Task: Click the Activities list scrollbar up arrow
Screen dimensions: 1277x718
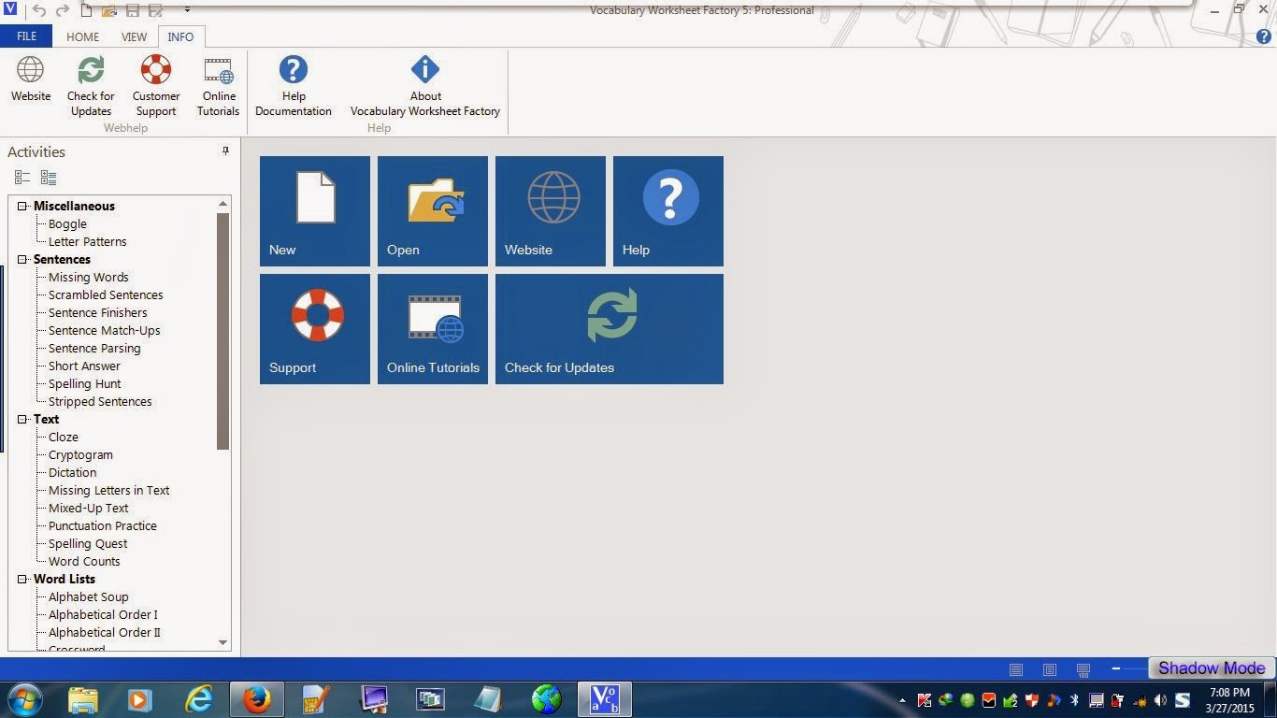Action: pyautogui.click(x=222, y=203)
